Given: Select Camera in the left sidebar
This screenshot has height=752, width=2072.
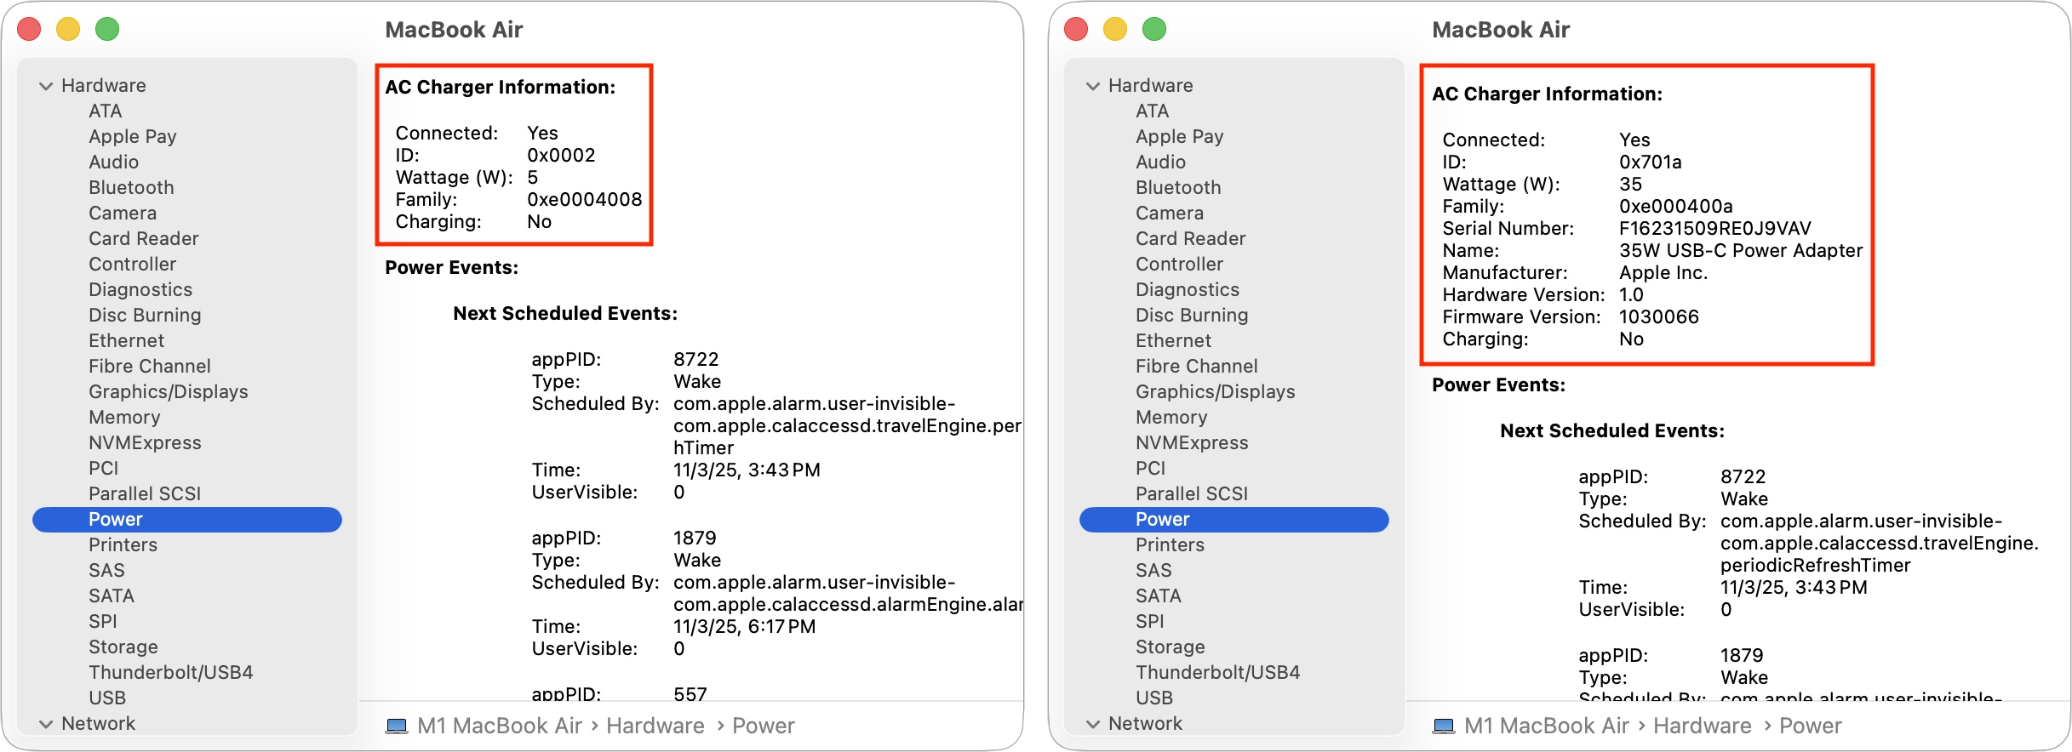Looking at the screenshot, I should tap(123, 213).
